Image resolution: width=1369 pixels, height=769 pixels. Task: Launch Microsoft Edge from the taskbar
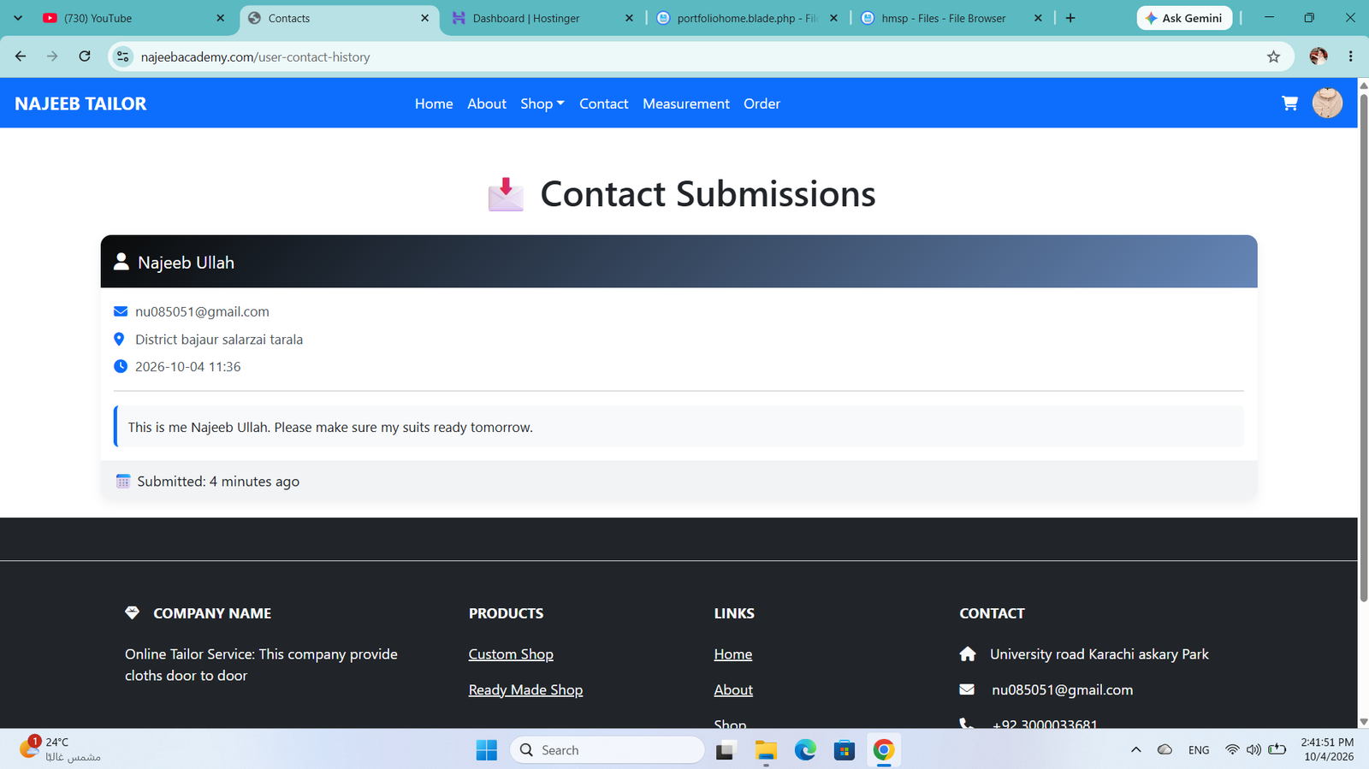[x=805, y=750]
